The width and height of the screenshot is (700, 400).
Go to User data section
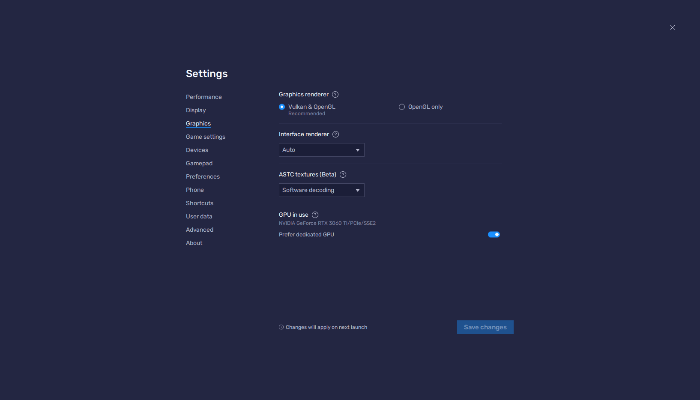point(199,217)
